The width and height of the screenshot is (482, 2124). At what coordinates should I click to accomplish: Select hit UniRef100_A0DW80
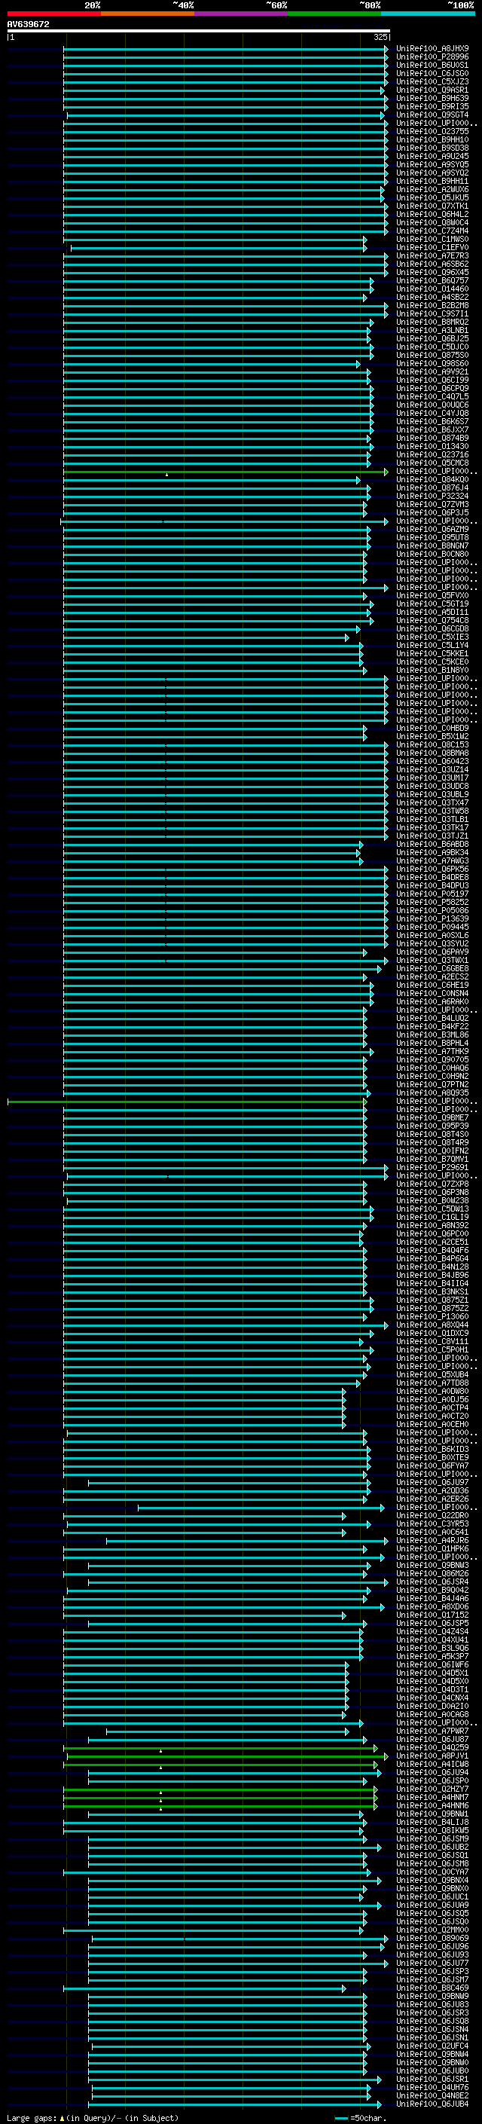[432, 1392]
